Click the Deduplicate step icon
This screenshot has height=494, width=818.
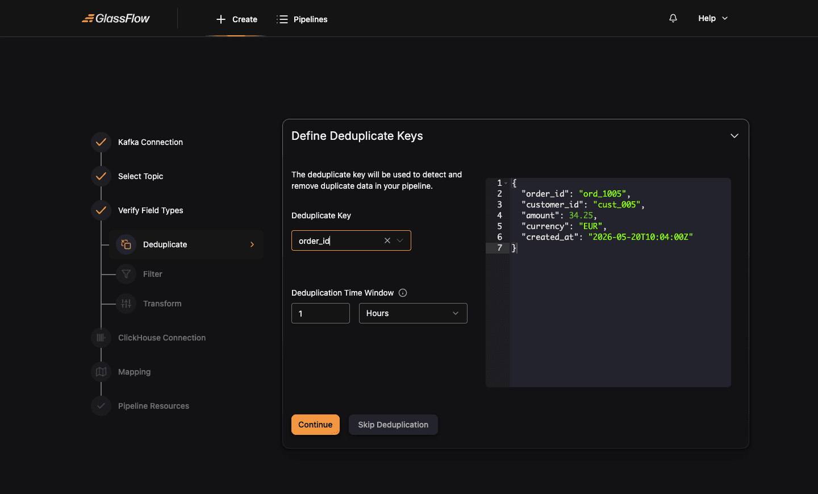click(126, 244)
